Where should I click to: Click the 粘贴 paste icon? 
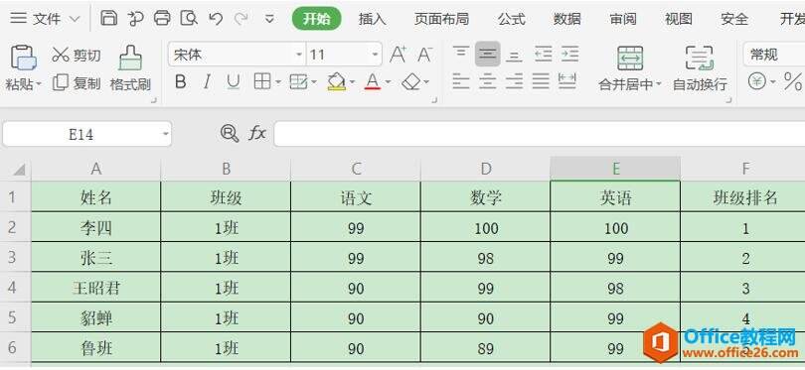tap(23, 58)
